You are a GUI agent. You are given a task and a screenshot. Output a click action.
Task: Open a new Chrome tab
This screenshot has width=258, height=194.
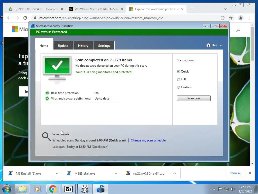(x=192, y=9)
